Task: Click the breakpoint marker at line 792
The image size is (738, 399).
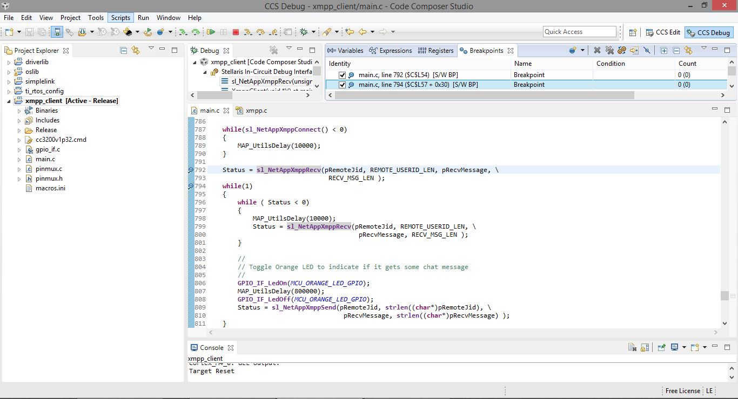Action: pyautogui.click(x=191, y=170)
